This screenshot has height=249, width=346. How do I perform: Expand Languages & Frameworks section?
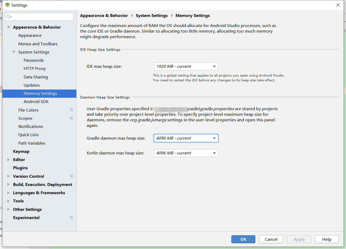8,193
